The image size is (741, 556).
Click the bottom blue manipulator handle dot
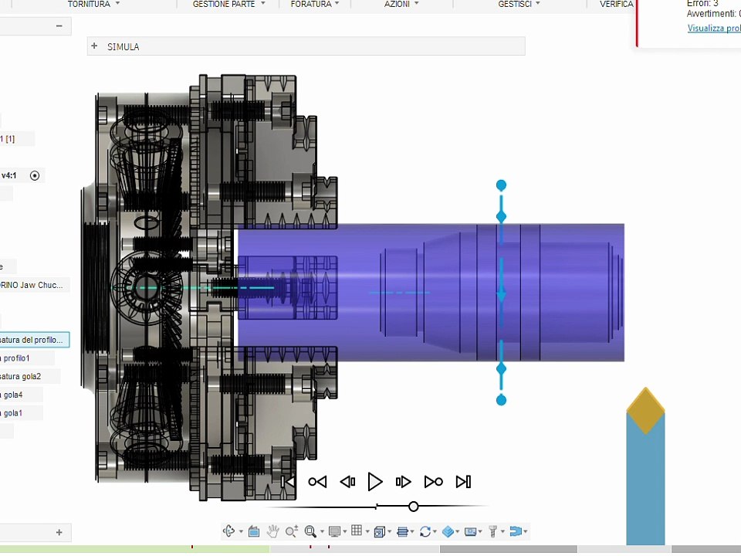(x=502, y=401)
